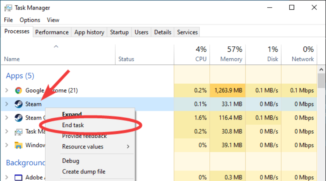Choose End task from context menu
The width and height of the screenshot is (326, 181).
(x=73, y=125)
